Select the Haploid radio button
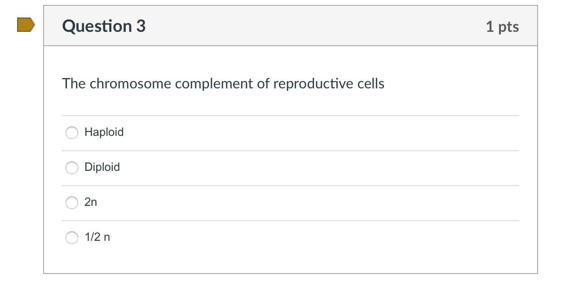Image resolution: width=574 pixels, height=287 pixels. pos(71,133)
